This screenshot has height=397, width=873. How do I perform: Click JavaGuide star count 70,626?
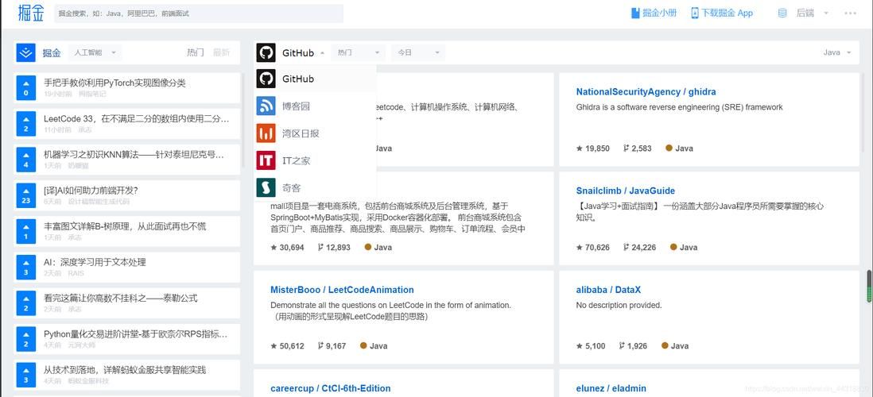[x=593, y=248]
